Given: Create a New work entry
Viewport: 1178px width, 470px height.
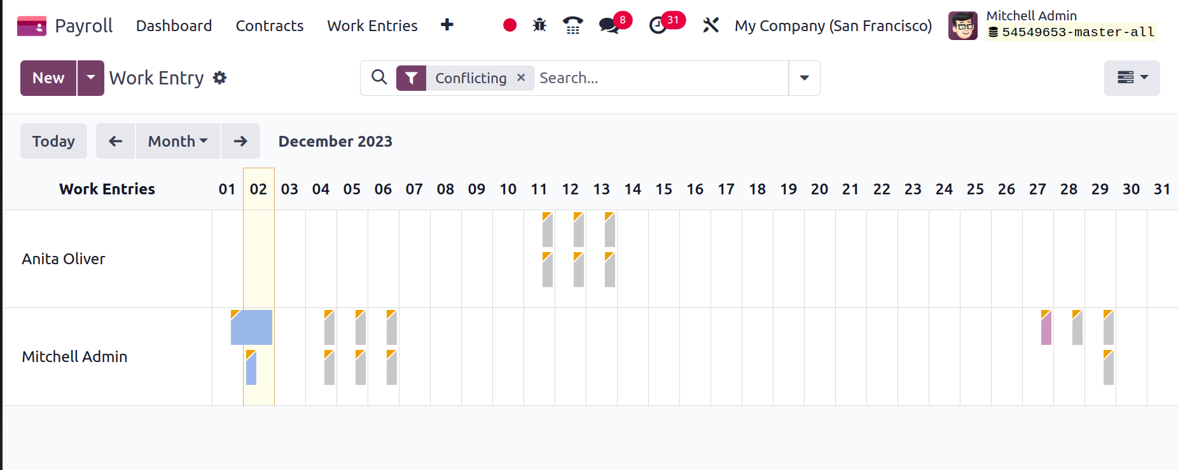Looking at the screenshot, I should [48, 78].
